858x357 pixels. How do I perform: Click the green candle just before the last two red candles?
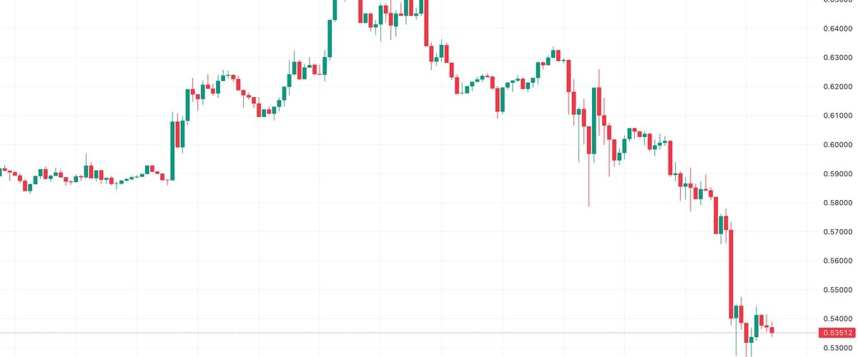pos(756,325)
